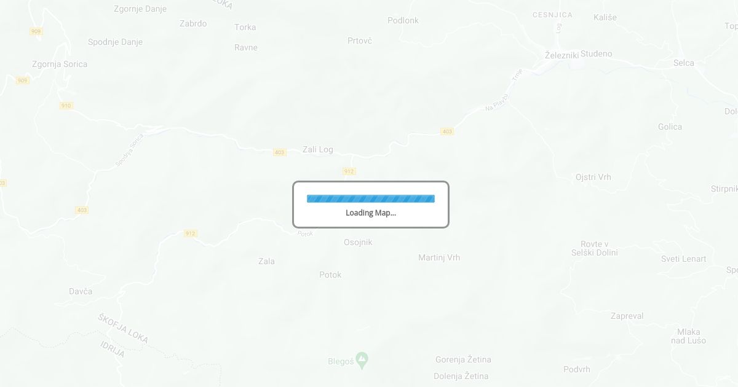Click the 910 road badge near Zgornja Sorica
The height and width of the screenshot is (387, 738).
[x=66, y=106]
